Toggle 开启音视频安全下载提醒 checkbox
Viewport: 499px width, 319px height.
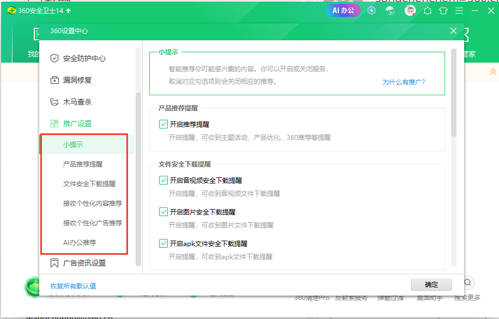point(163,180)
